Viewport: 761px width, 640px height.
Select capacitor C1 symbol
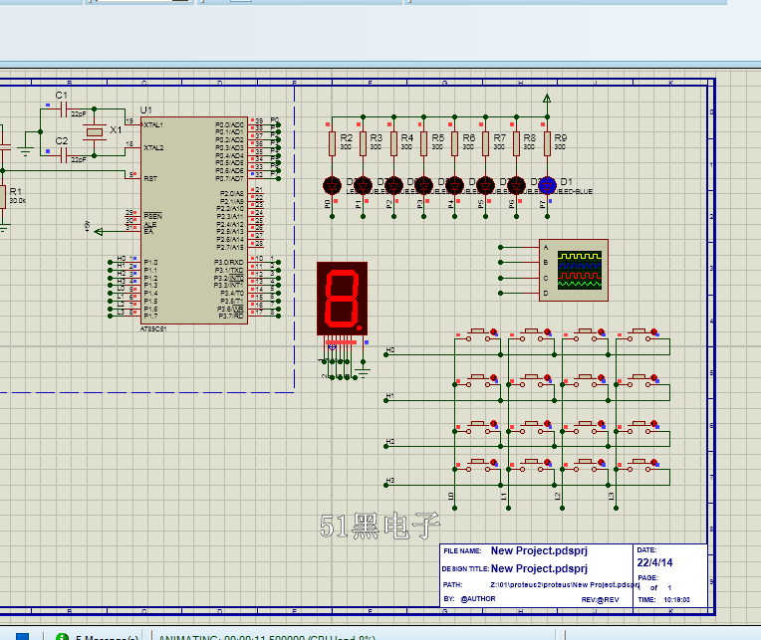pyautogui.click(x=63, y=111)
